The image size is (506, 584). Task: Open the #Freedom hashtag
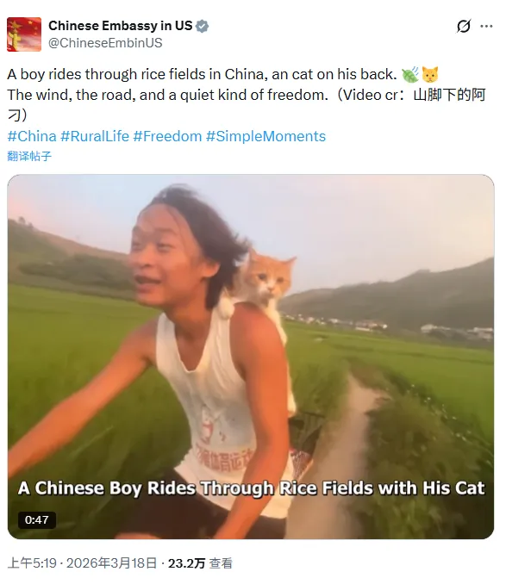[168, 136]
